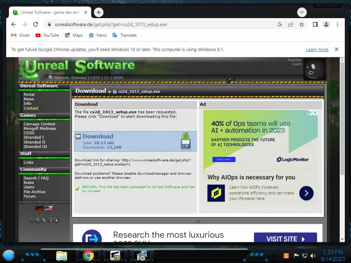
Task: Click the Google icon in address bar
Action: tap(280, 24)
